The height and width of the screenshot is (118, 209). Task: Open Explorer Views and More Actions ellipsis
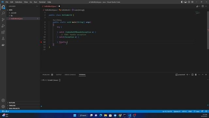coord(37,6)
